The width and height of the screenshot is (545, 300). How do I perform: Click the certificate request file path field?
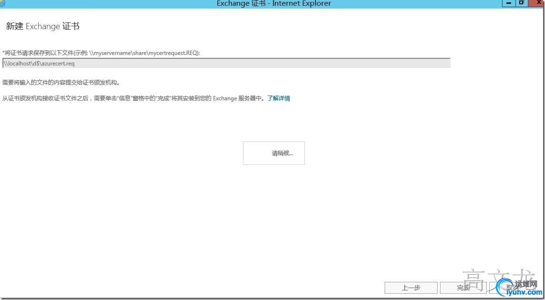(226, 64)
